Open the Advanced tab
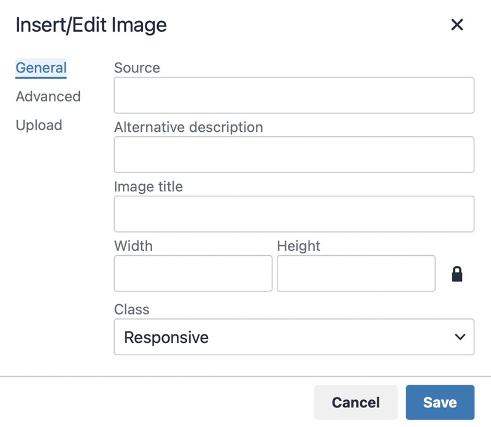 click(x=48, y=96)
